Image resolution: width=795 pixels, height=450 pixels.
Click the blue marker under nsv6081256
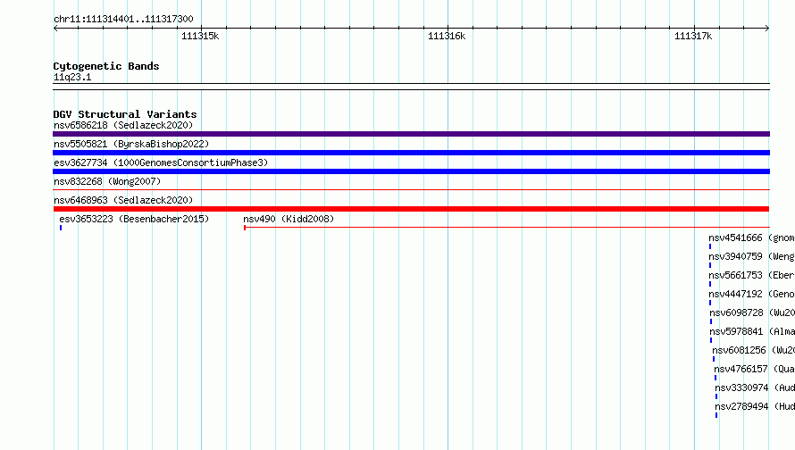(x=714, y=359)
